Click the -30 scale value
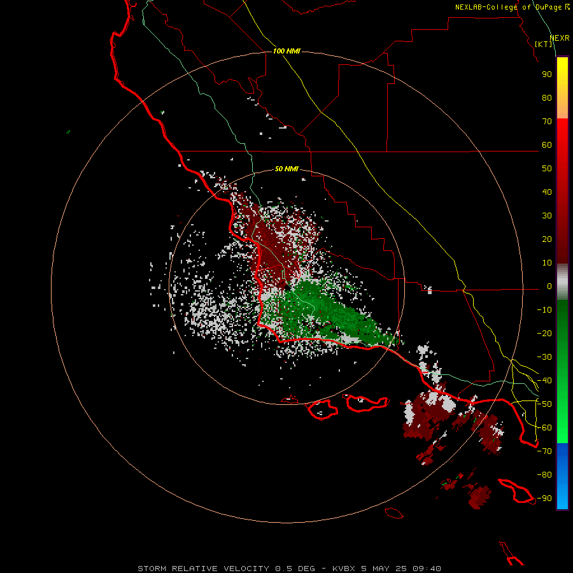The height and width of the screenshot is (573, 573). pos(544,357)
